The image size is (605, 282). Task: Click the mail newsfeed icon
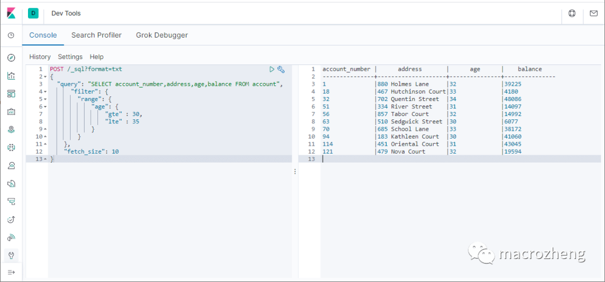[594, 13]
